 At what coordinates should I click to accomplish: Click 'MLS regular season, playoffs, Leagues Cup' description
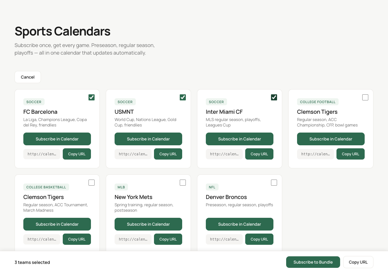pyautogui.click(x=233, y=122)
